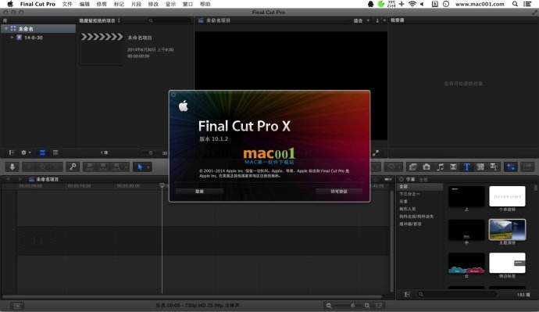Viewport: 539px width, 312px height.
Task: Open the 帮助 menu
Action: click(205, 4)
